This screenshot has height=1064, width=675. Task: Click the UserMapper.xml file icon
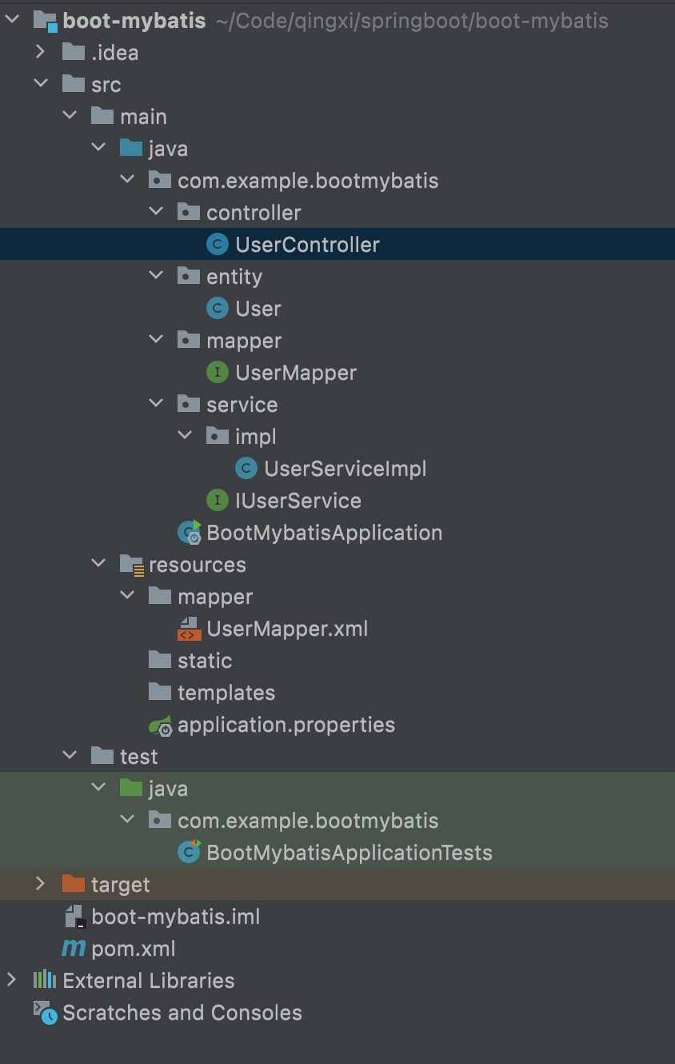tap(190, 629)
